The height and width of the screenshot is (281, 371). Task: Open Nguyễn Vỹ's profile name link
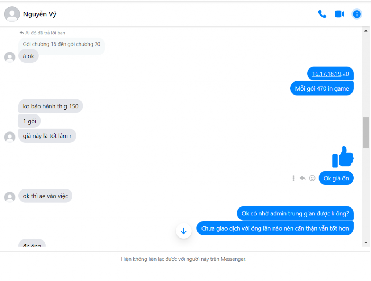coord(39,14)
